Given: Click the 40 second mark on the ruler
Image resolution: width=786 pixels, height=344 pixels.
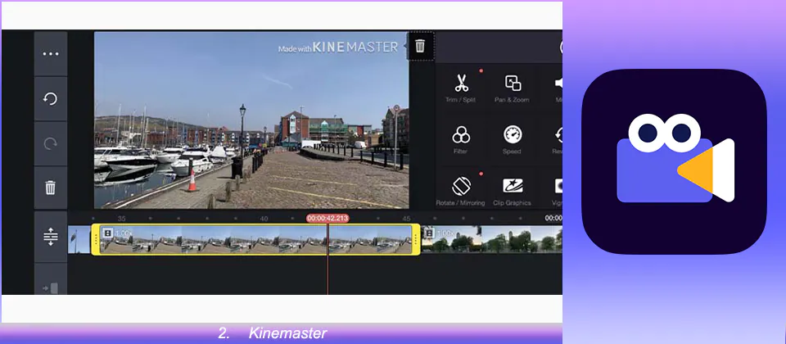Looking at the screenshot, I should point(264,219).
